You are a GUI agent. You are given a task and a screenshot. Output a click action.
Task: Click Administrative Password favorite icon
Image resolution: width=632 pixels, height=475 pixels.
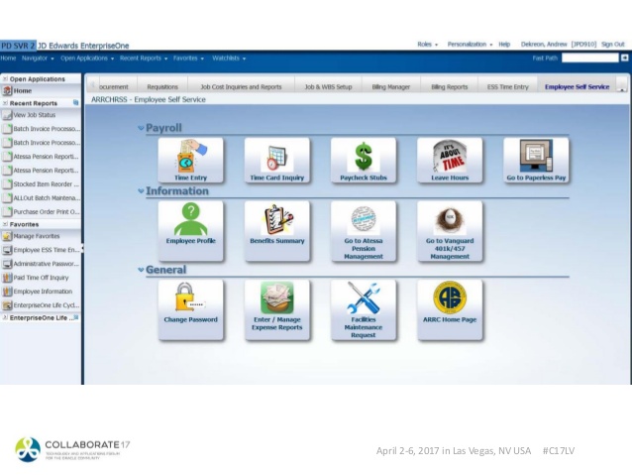(7, 264)
